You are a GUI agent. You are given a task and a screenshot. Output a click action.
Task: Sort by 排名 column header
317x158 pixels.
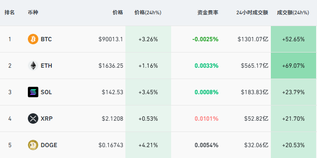pos(10,13)
